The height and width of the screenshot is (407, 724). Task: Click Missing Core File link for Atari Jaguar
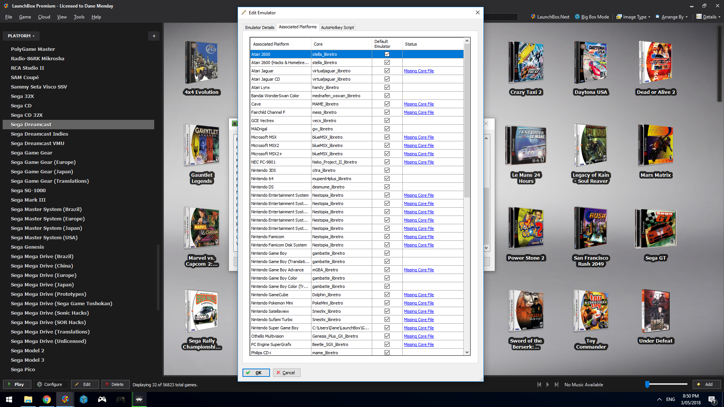coord(419,71)
